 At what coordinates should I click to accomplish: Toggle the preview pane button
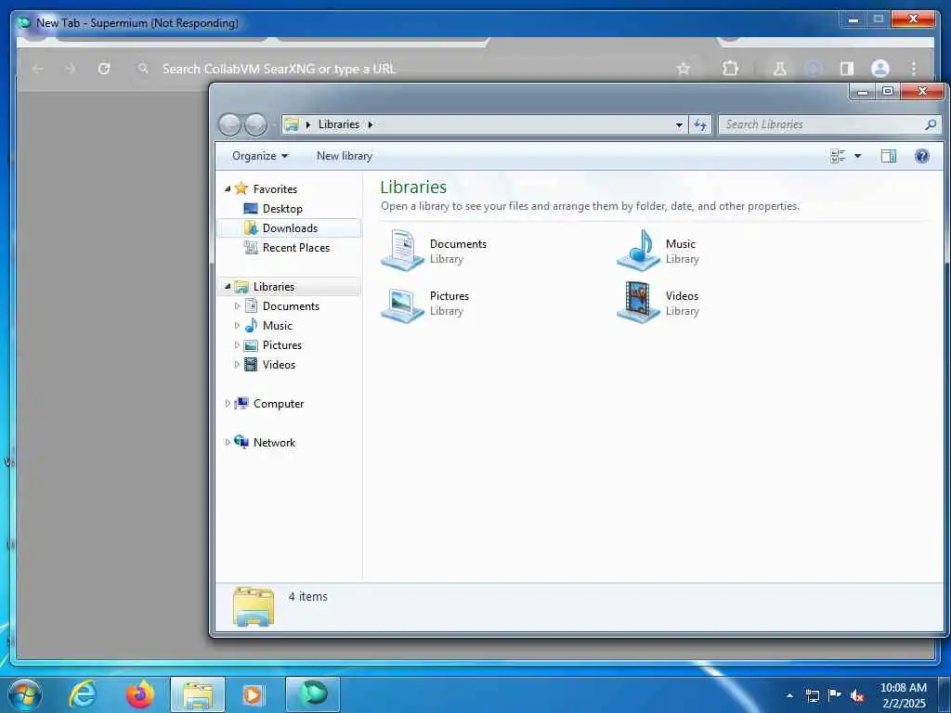coord(889,156)
